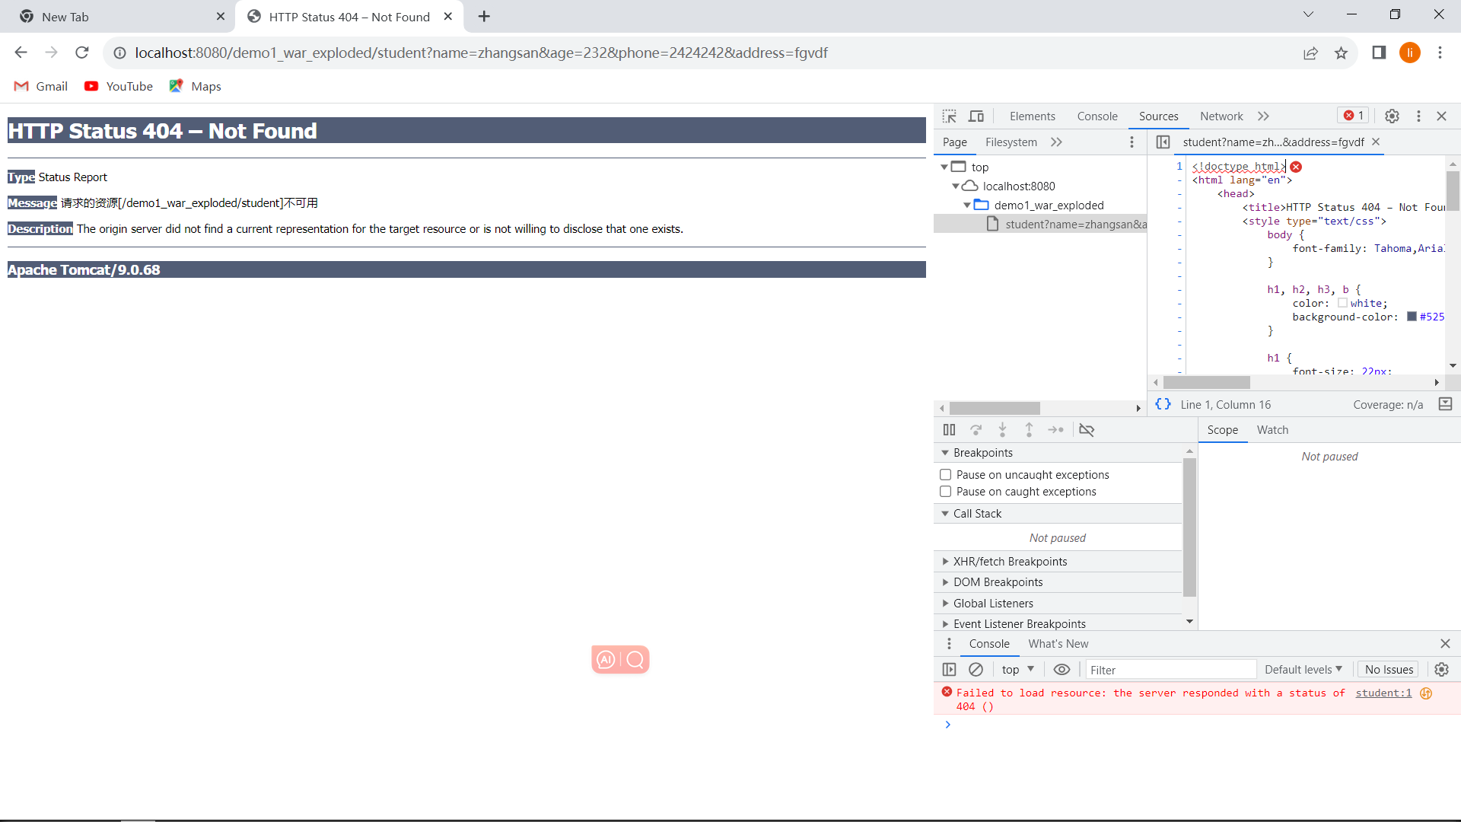1461x822 pixels.
Task: Open the Default levels dropdown
Action: 1303,670
